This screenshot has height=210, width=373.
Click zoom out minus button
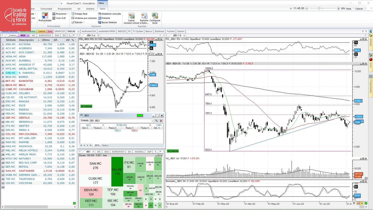(x=307, y=8)
